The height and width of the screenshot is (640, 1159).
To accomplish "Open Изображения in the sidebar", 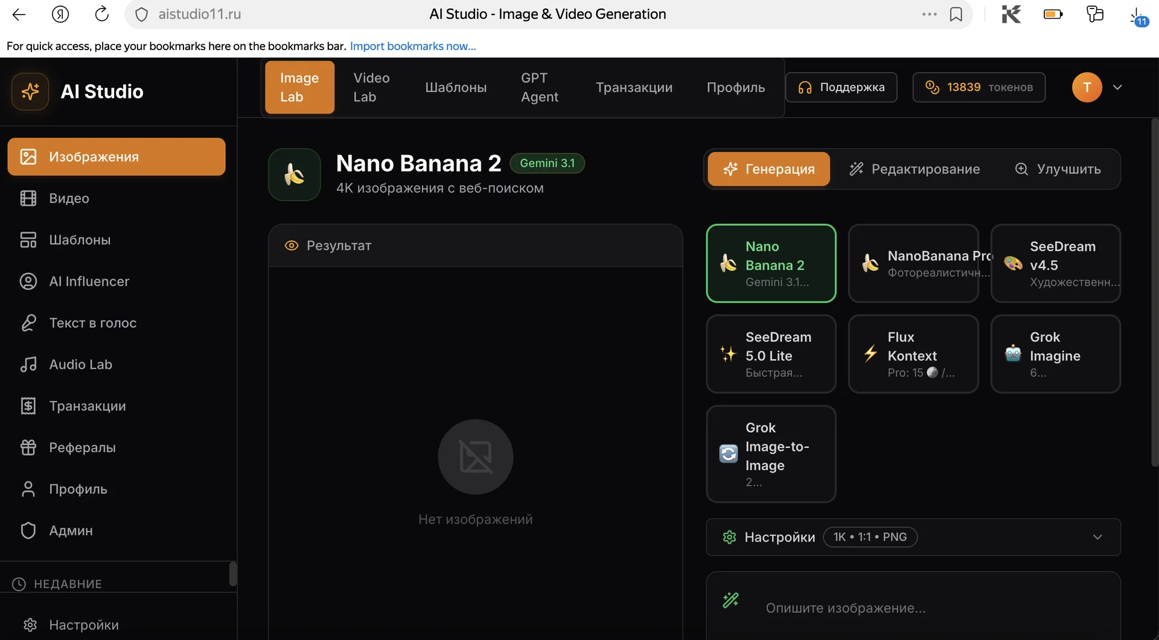I will tap(117, 157).
